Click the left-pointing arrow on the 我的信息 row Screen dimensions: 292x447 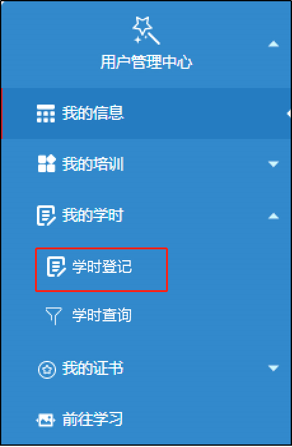288,114
